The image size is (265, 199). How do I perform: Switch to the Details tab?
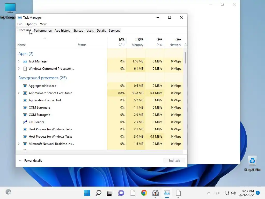[x=101, y=31]
